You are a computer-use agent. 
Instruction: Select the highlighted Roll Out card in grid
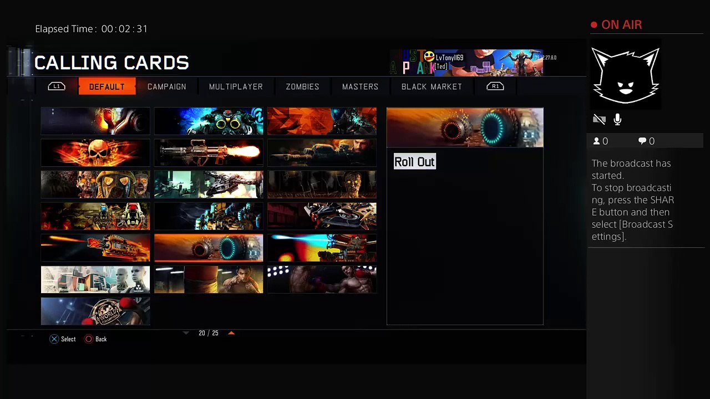click(209, 248)
